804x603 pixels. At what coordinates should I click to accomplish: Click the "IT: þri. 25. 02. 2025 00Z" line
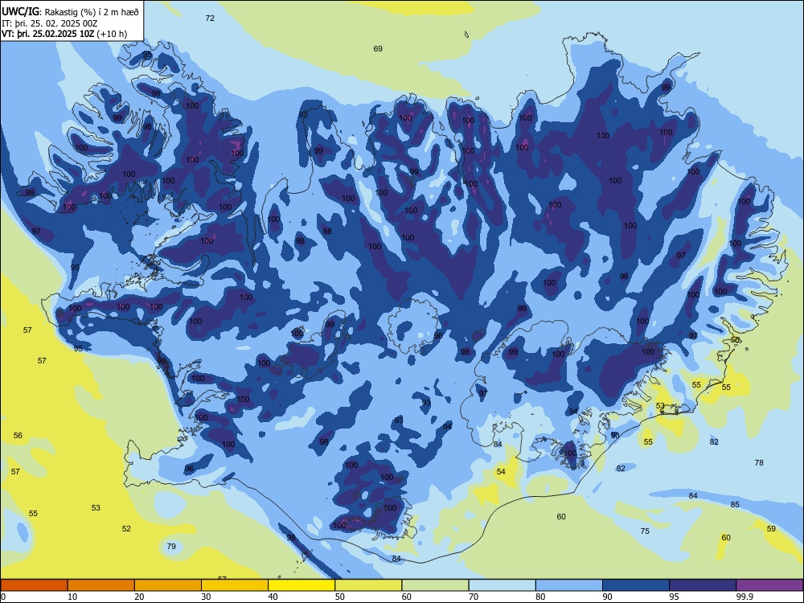(50, 23)
